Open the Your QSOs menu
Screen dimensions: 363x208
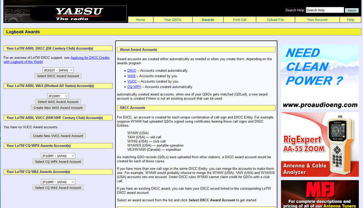(173, 20)
